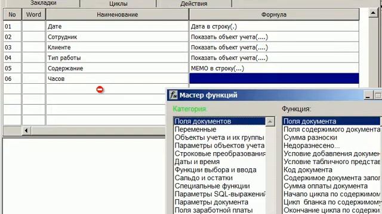The height and width of the screenshot is (214, 382).
Task: Select the Тип работы name cell
Action: coord(117,58)
